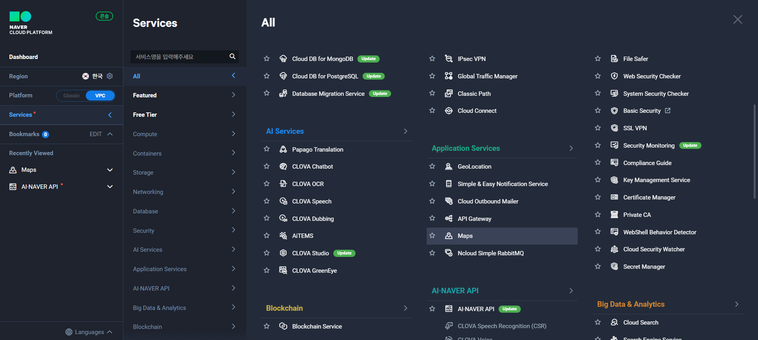Star the Compliance Guide service

[598, 163]
